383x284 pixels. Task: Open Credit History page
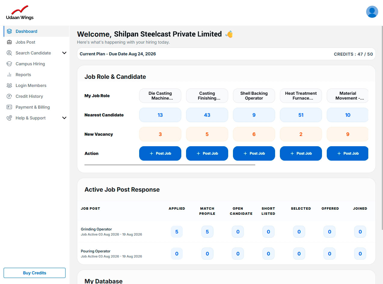click(36, 96)
